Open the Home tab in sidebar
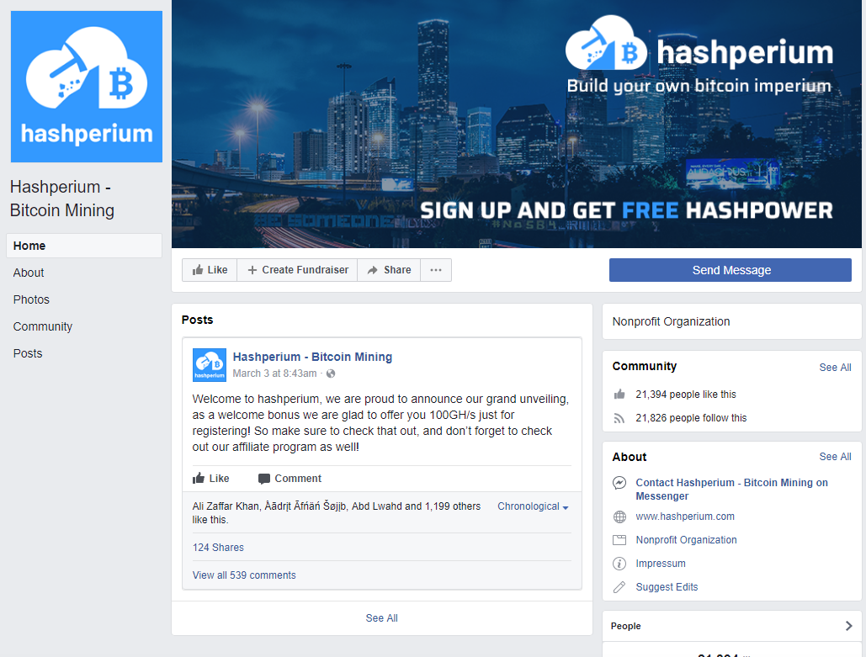The image size is (866, 657). 84,246
